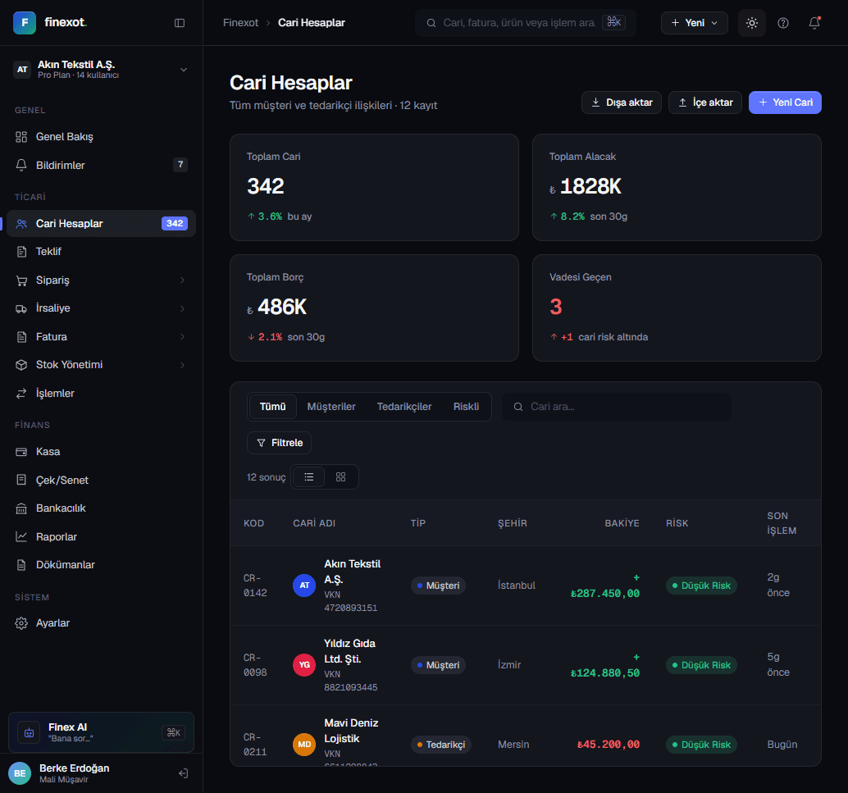The height and width of the screenshot is (793, 848).
Task: Click the Tedarikçi tag in Mavi Deniz row
Action: pos(441,745)
